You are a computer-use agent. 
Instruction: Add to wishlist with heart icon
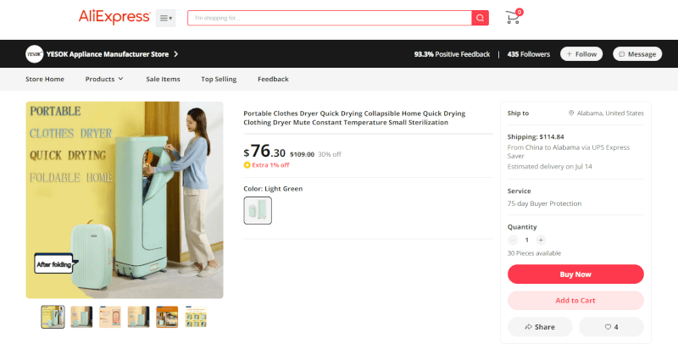611,327
